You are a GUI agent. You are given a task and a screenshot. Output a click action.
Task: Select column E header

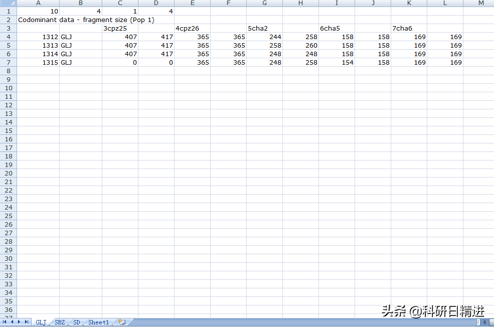(192, 3)
